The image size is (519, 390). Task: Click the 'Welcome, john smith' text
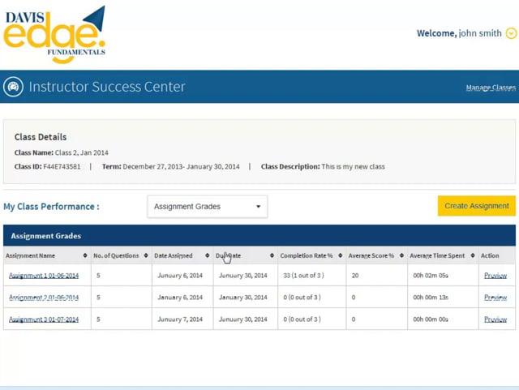click(459, 33)
